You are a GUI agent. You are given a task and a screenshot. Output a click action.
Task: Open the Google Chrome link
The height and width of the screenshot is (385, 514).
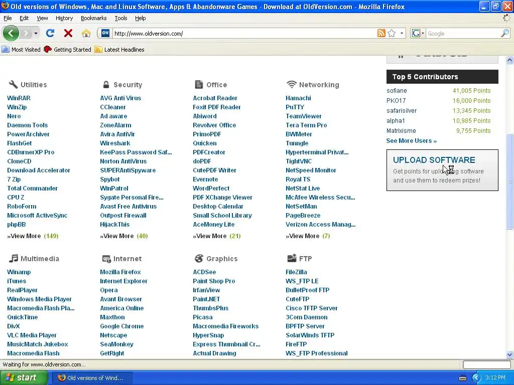point(121,326)
